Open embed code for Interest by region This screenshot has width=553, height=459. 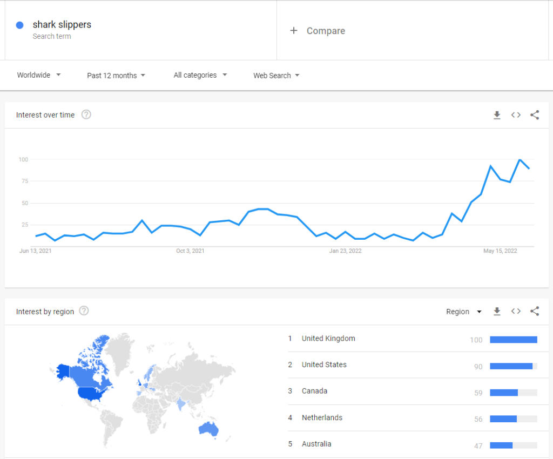516,311
